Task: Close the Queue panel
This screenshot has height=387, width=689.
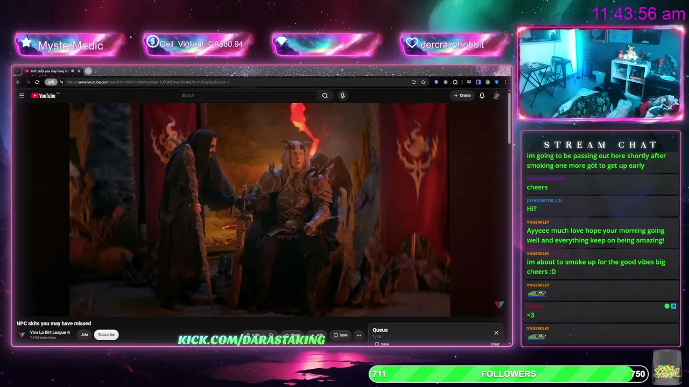Action: click(496, 333)
